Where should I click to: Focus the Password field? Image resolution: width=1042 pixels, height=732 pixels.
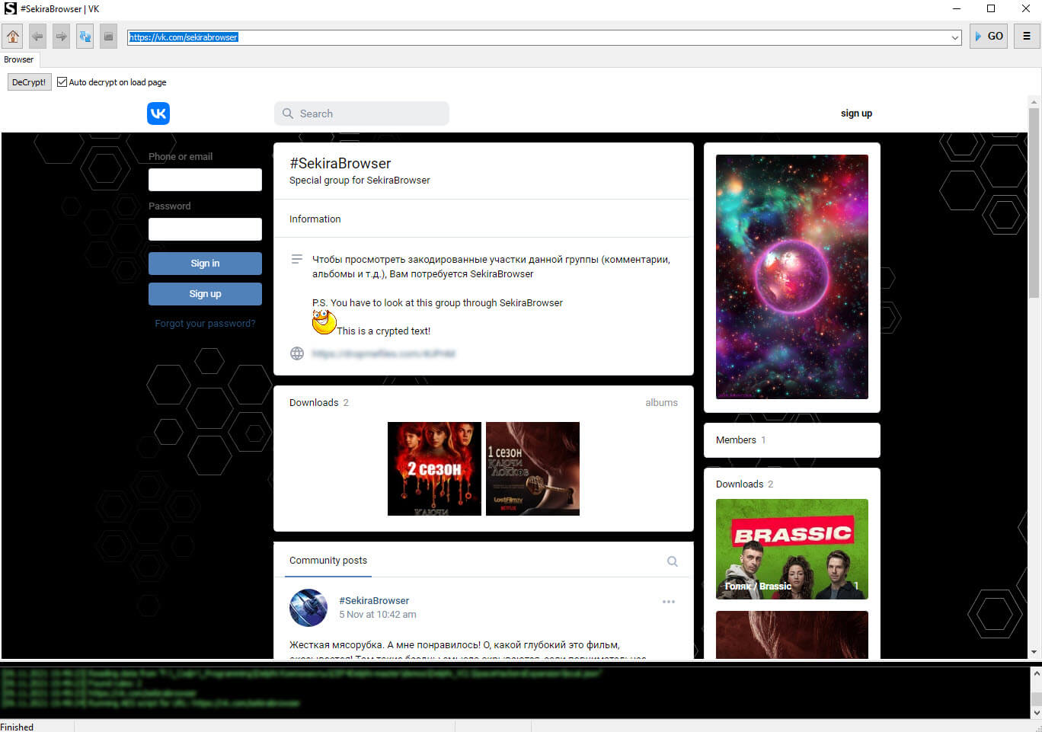click(x=205, y=229)
